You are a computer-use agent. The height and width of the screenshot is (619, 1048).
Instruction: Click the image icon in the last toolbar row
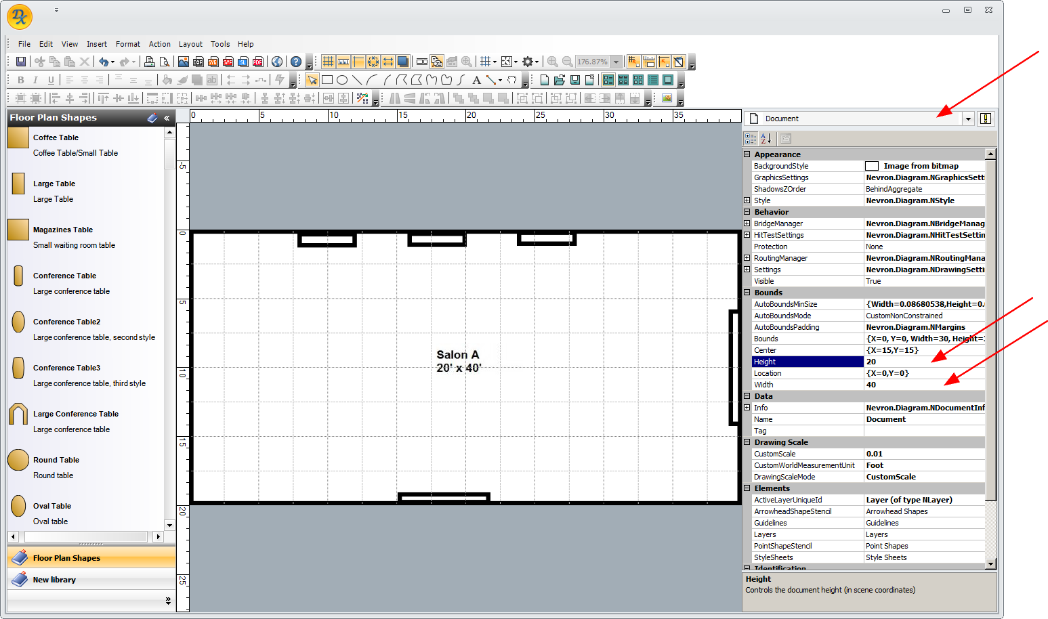(667, 98)
